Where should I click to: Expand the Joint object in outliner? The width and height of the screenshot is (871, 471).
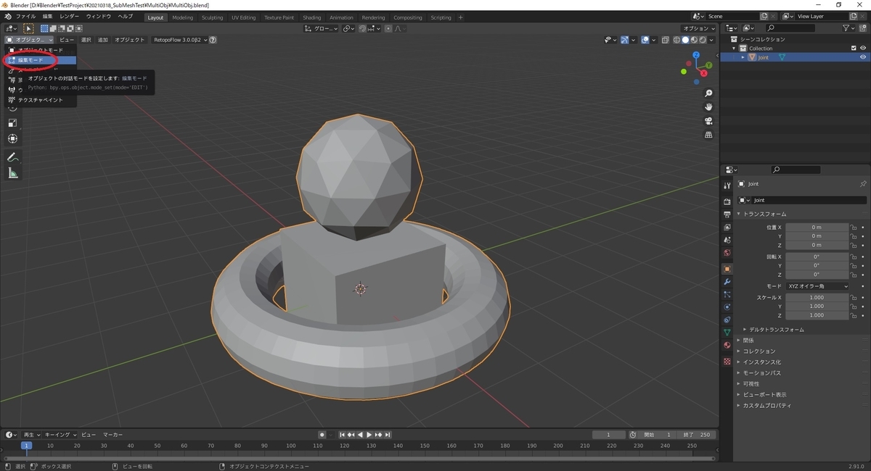pos(743,57)
